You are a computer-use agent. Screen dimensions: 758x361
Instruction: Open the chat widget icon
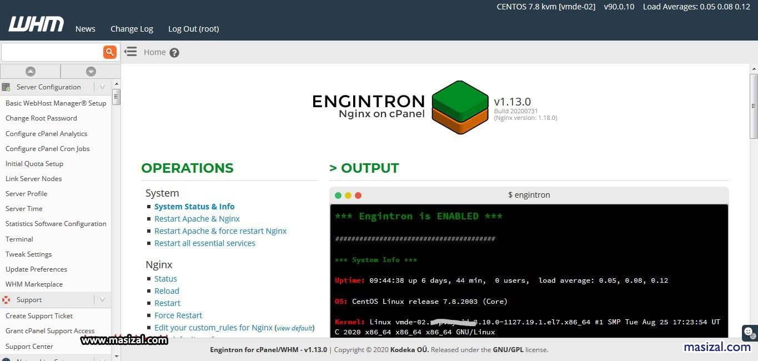749,333
